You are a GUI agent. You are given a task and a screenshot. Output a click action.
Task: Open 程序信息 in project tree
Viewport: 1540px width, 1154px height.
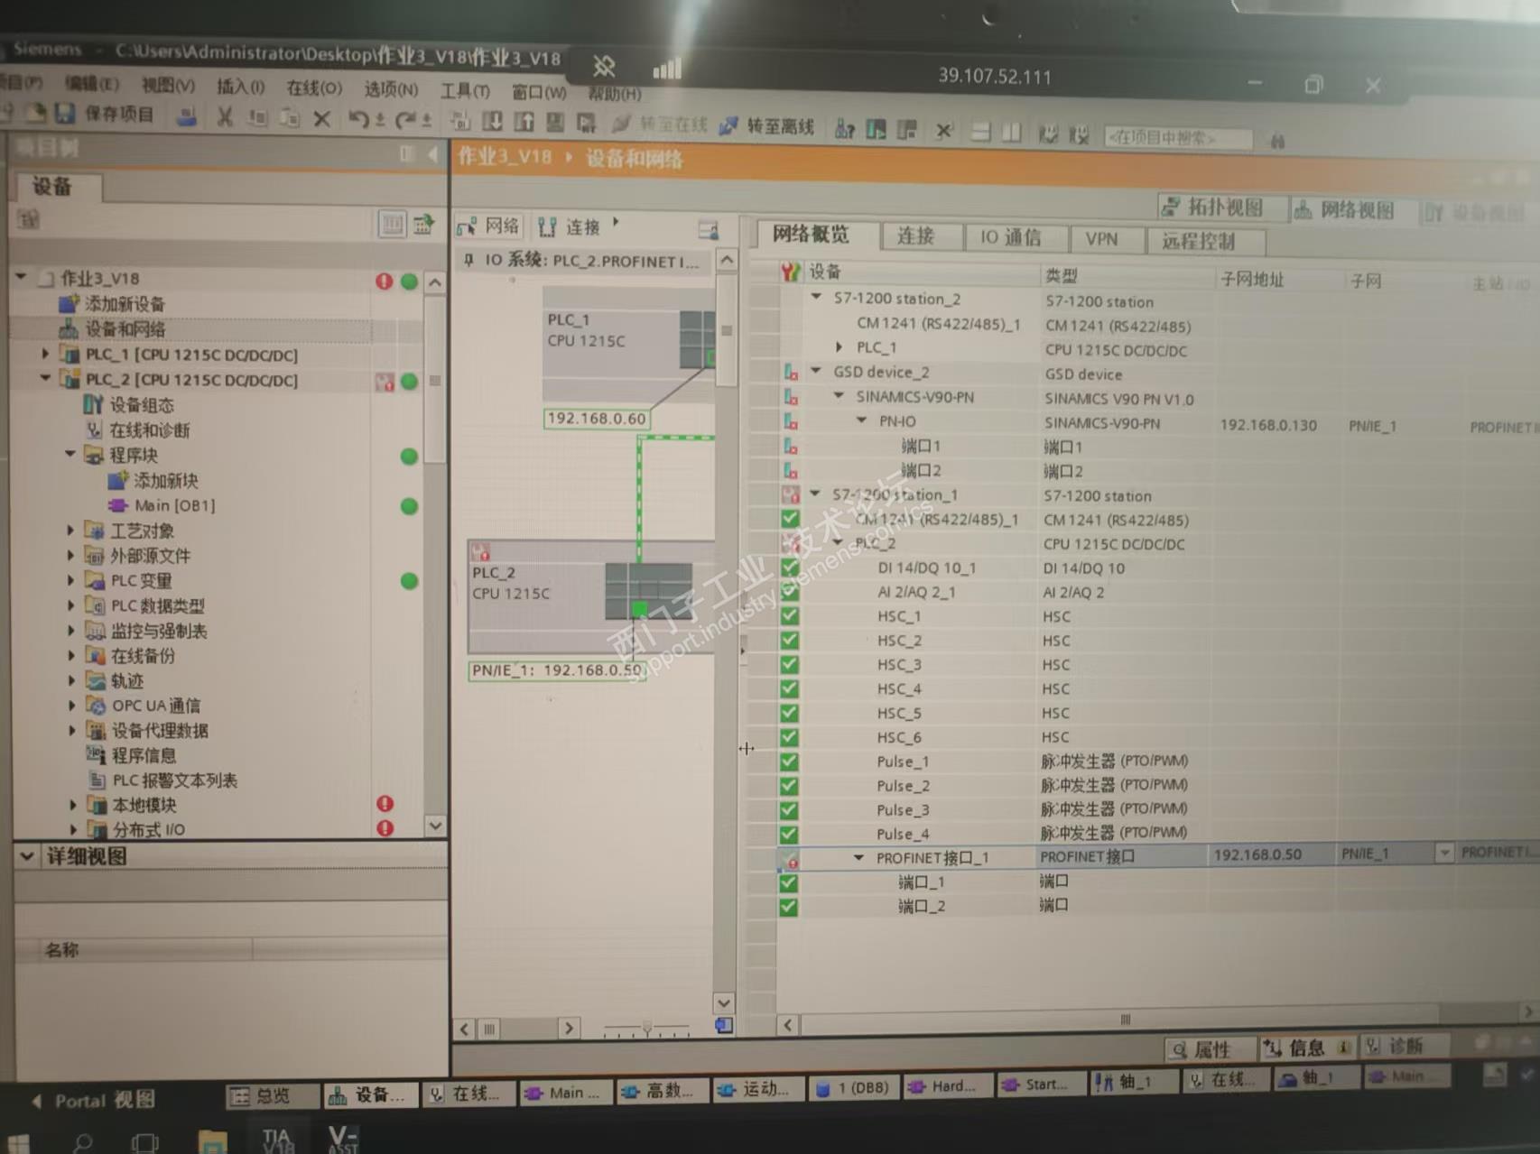coord(144,755)
